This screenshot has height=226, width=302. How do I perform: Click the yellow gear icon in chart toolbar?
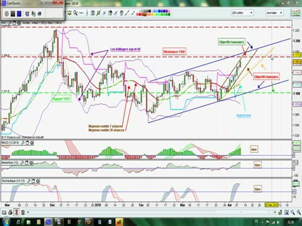point(69,13)
